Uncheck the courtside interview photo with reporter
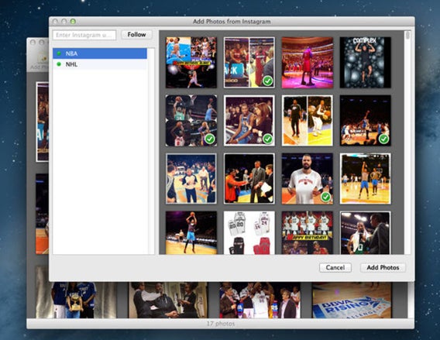440x340 pixels. (x=249, y=121)
